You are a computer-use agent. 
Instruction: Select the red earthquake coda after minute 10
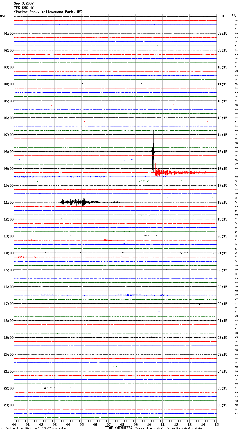(186, 172)
